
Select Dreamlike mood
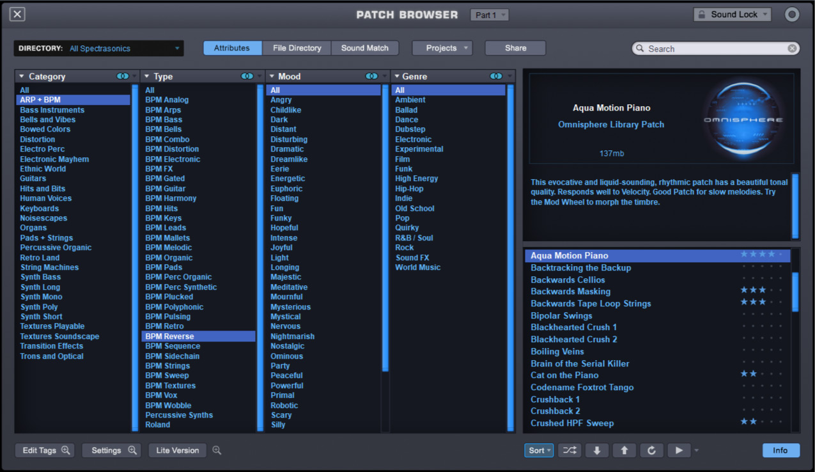pyautogui.click(x=323, y=159)
